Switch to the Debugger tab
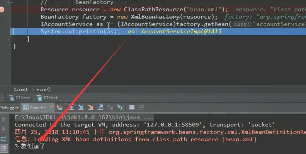The width and height of the screenshot is (306, 154). click(x=9, y=108)
